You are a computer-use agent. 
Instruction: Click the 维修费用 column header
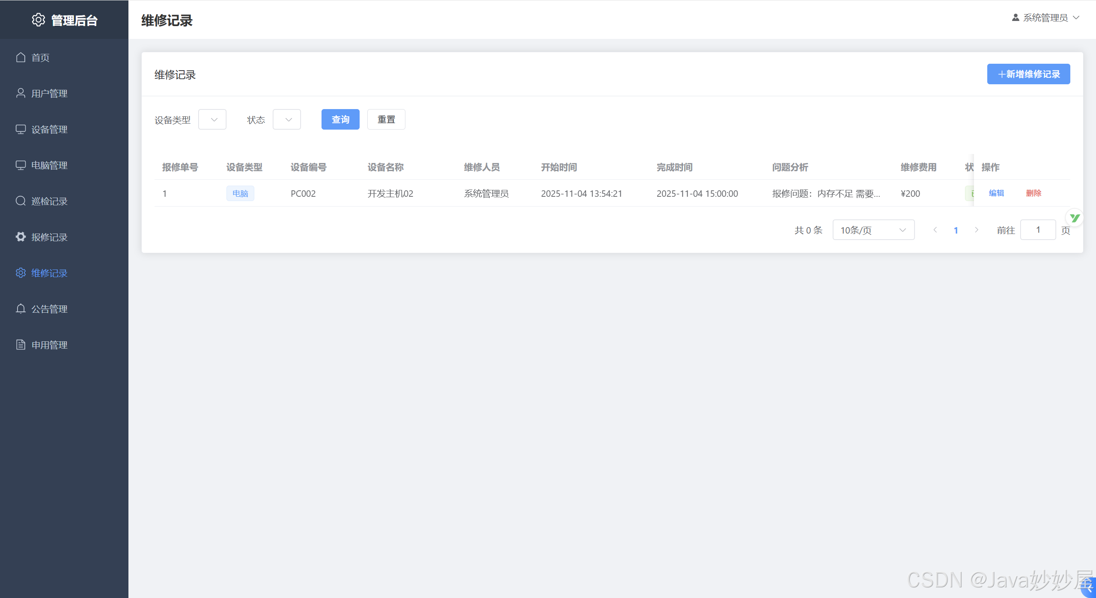[x=918, y=167]
